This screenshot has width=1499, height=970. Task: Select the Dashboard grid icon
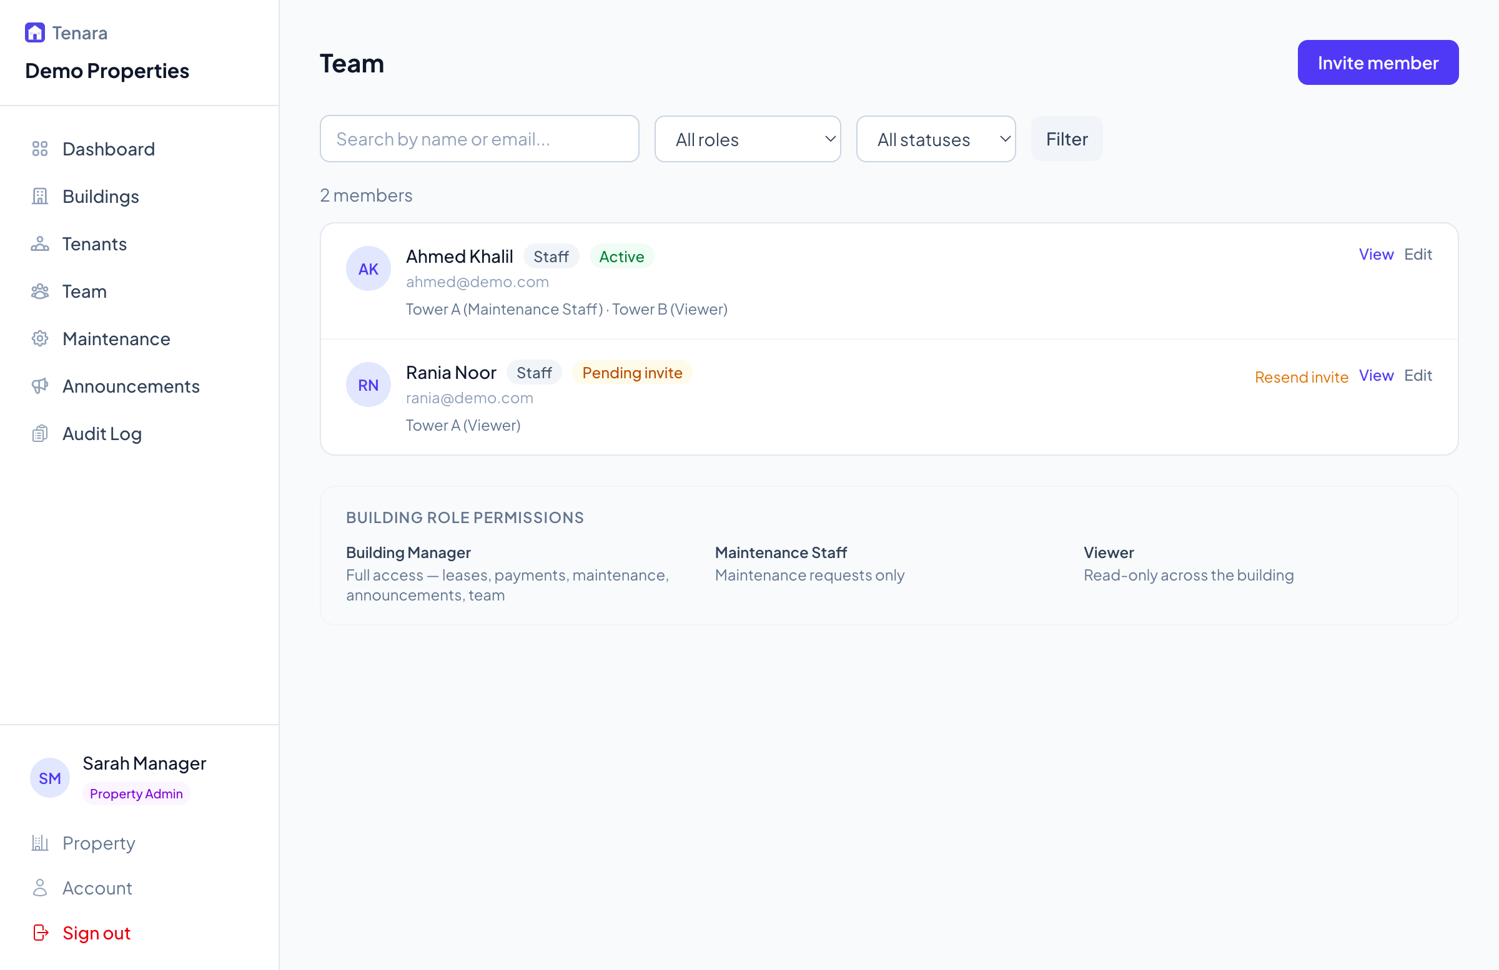click(41, 149)
